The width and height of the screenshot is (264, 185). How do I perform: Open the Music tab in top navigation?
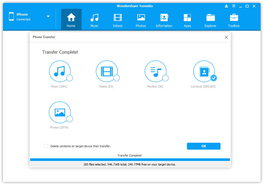[94, 20]
